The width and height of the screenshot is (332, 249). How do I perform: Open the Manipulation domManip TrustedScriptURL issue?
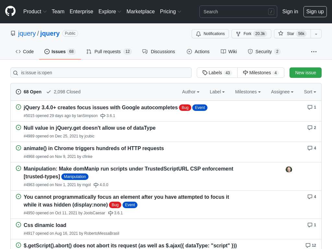point(128,172)
